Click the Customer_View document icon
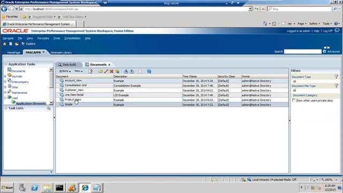This screenshot has height=193, width=343. tap(62, 90)
